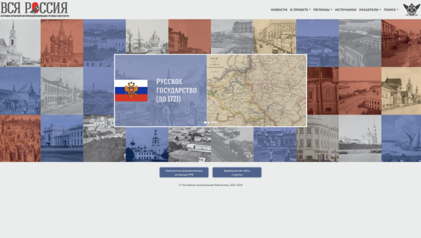Open the Источники menu item
This screenshot has width=421, height=238.
345,10
